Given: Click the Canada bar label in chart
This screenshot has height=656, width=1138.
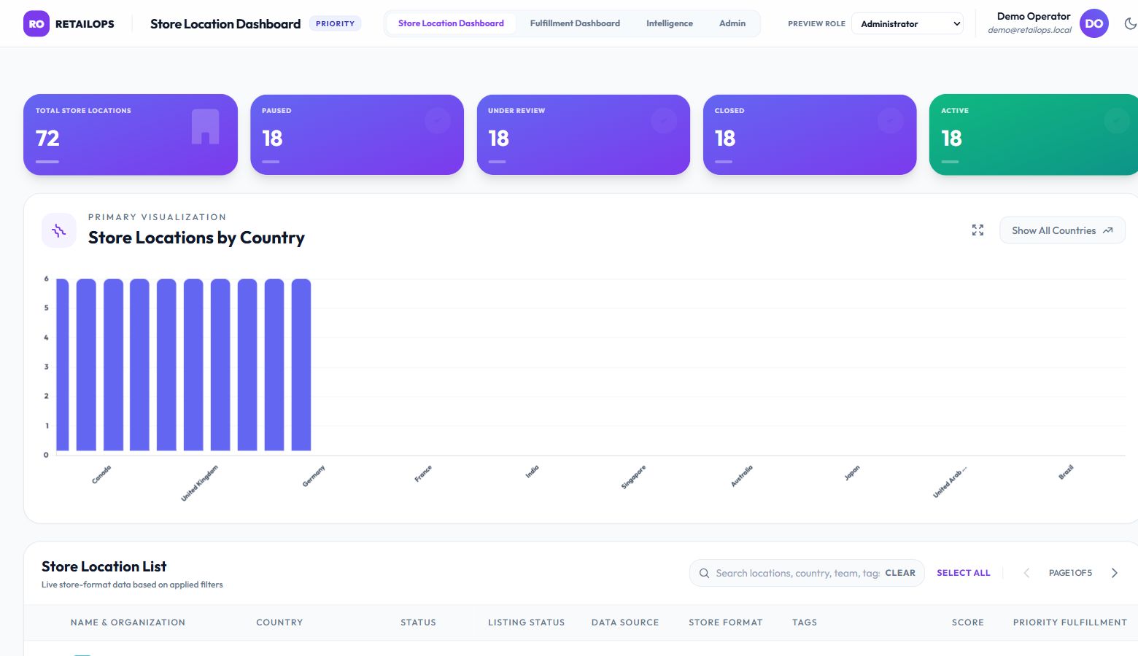Looking at the screenshot, I should (x=101, y=475).
